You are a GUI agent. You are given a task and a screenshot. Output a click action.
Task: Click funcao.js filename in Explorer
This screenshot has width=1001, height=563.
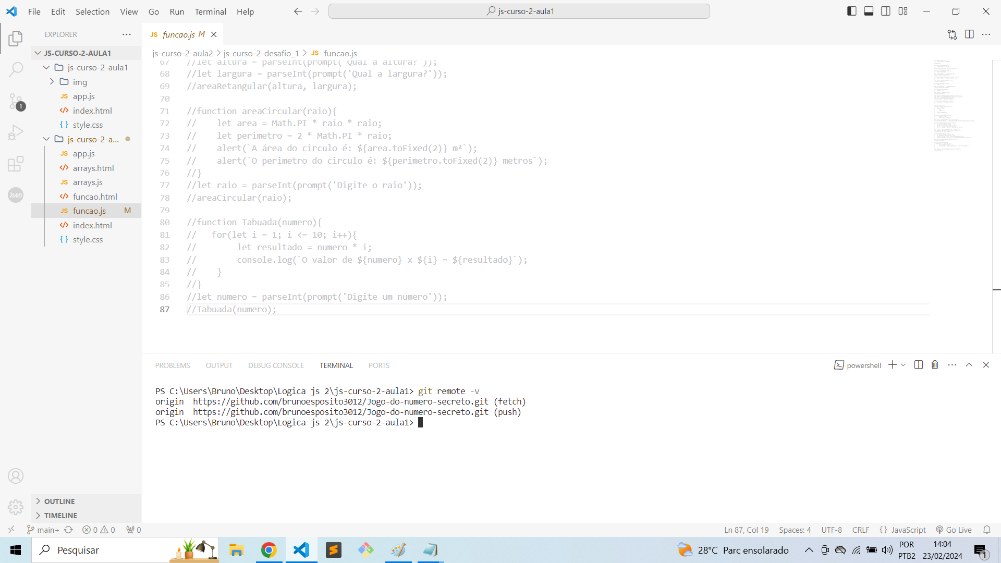pos(89,211)
